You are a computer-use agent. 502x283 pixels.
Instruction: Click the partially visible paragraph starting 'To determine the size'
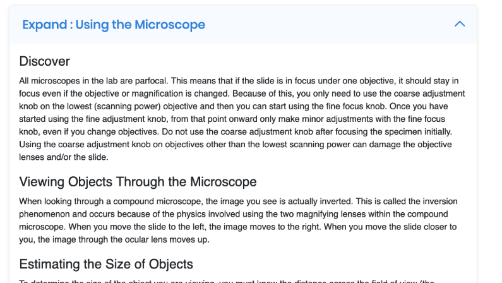point(227,281)
